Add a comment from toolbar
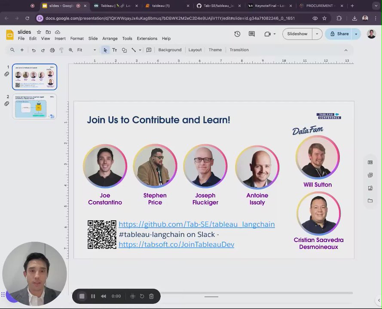Screen dimensions: 382x309 (x=149, y=50)
